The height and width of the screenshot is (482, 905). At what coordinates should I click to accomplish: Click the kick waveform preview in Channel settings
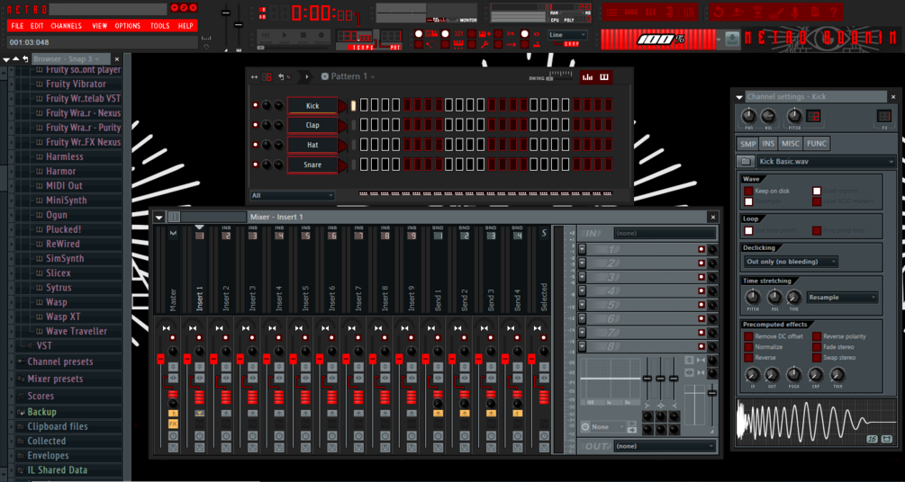(x=816, y=422)
